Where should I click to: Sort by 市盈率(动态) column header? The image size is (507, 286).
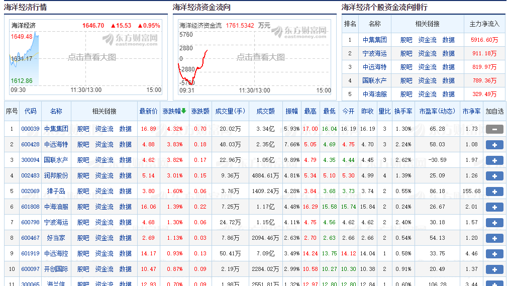(437, 111)
